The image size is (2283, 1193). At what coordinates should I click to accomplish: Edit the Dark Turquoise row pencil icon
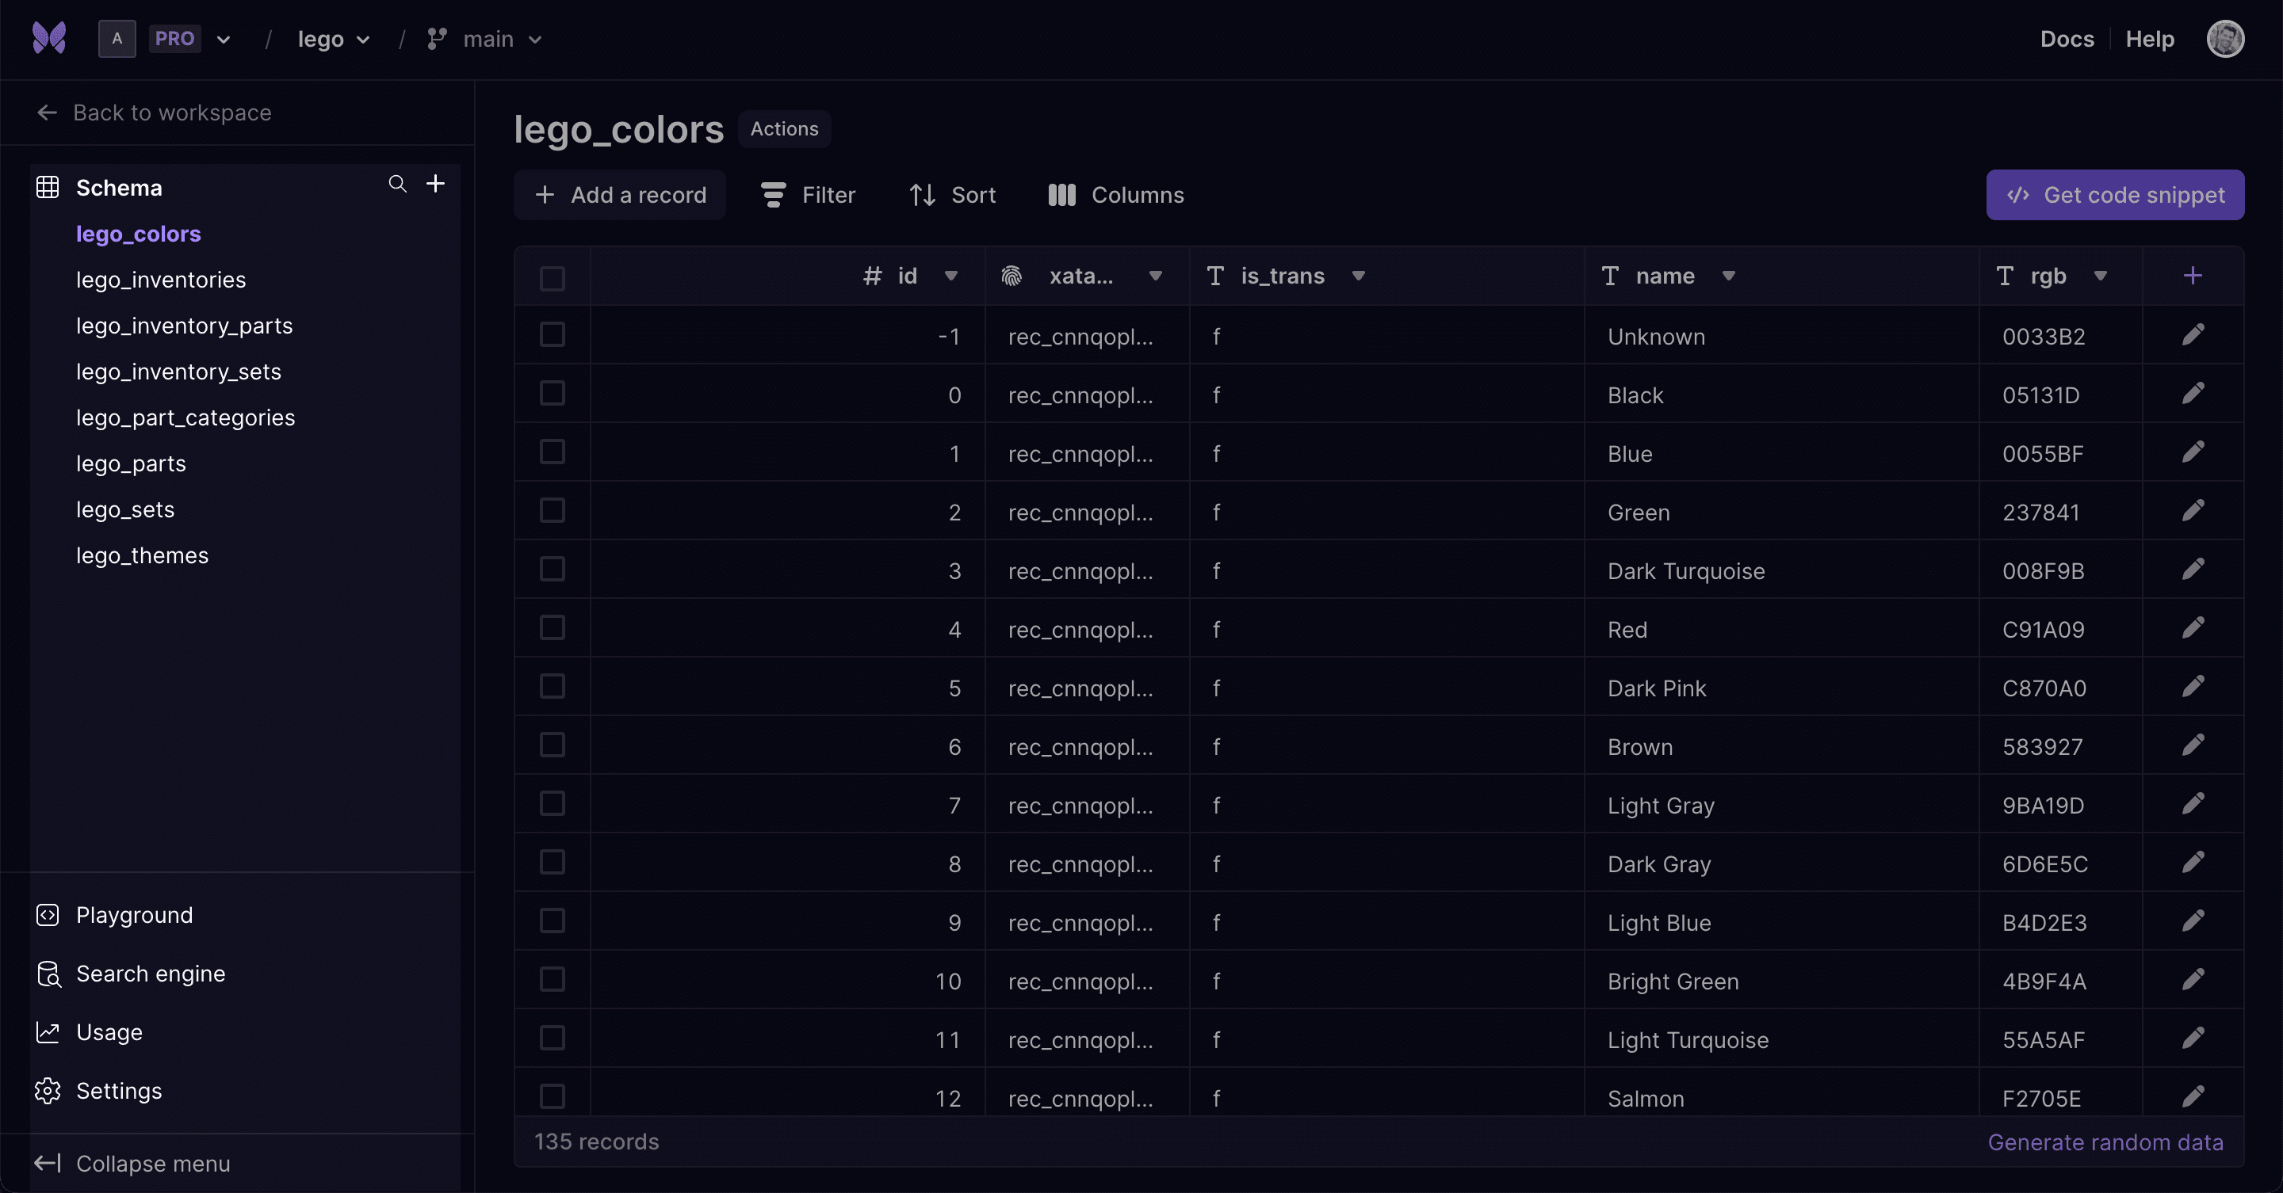coord(2193,569)
